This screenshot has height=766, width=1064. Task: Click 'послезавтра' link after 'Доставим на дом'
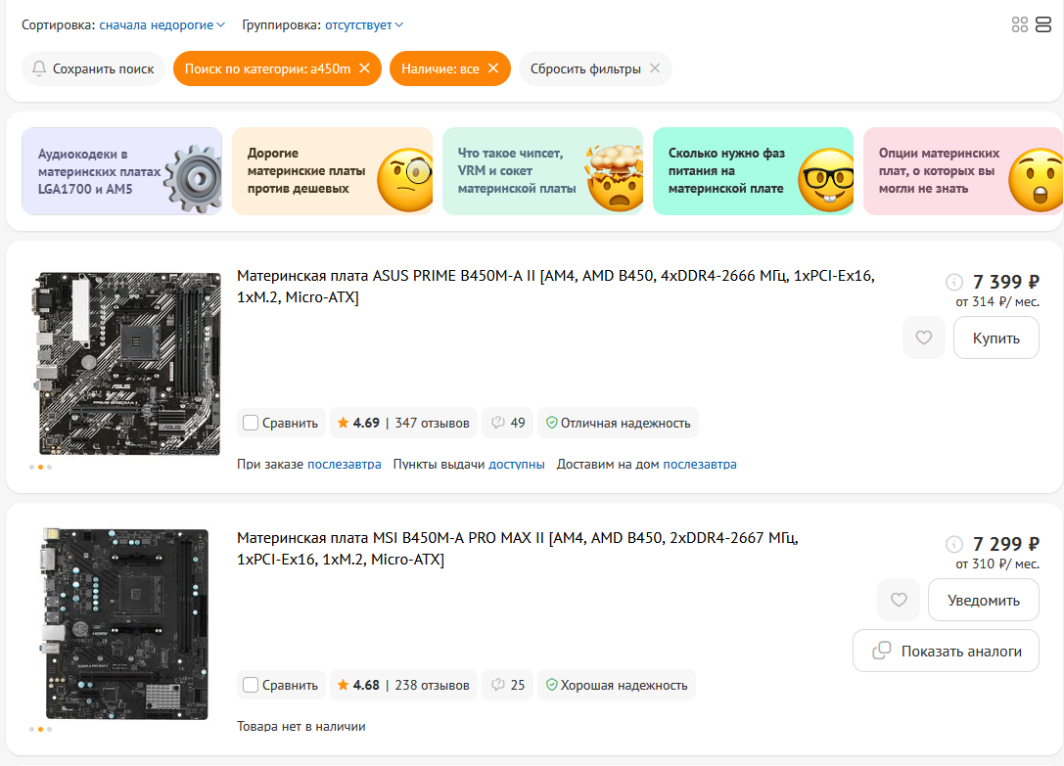click(x=700, y=464)
